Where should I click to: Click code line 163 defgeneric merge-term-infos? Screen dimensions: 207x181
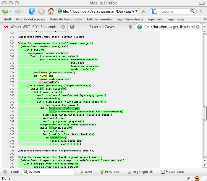tap(52, 37)
